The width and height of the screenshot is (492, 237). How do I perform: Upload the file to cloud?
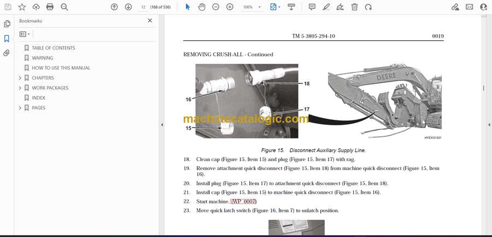tap(36, 7)
